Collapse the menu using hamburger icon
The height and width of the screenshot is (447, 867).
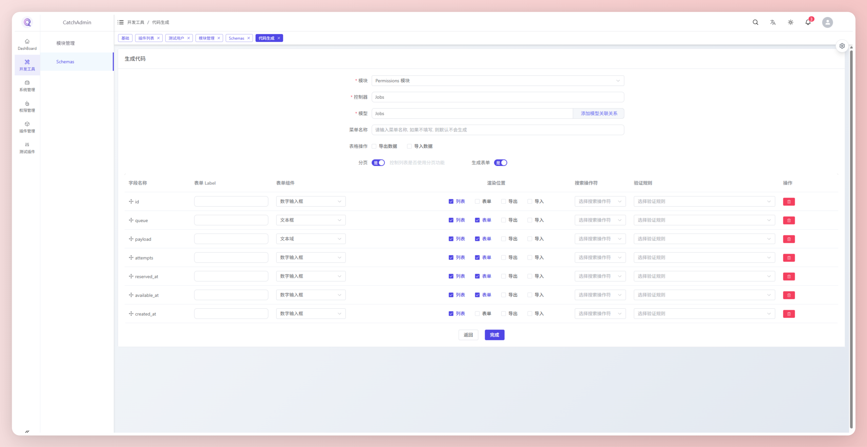click(120, 22)
